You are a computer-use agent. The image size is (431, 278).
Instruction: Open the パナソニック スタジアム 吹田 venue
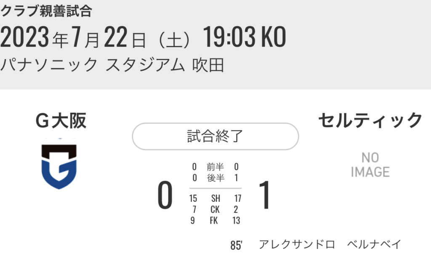point(112,65)
